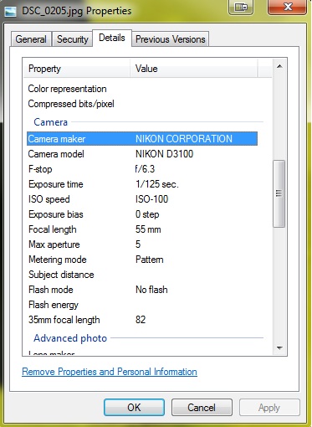The height and width of the screenshot is (427, 312).
Task: Select the Camera maker property label
Action: click(57, 139)
